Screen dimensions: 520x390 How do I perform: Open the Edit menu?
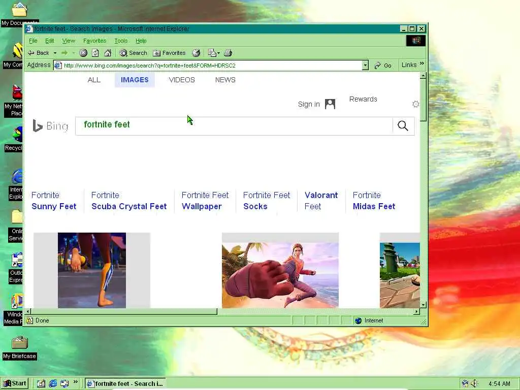pyautogui.click(x=49, y=41)
